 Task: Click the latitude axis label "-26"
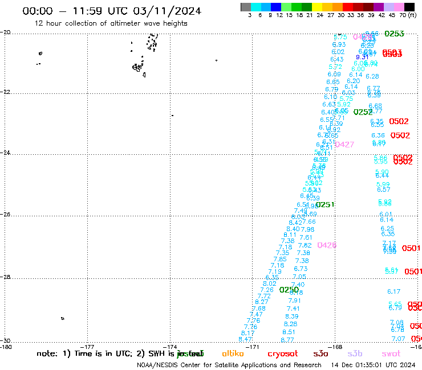click(5, 215)
